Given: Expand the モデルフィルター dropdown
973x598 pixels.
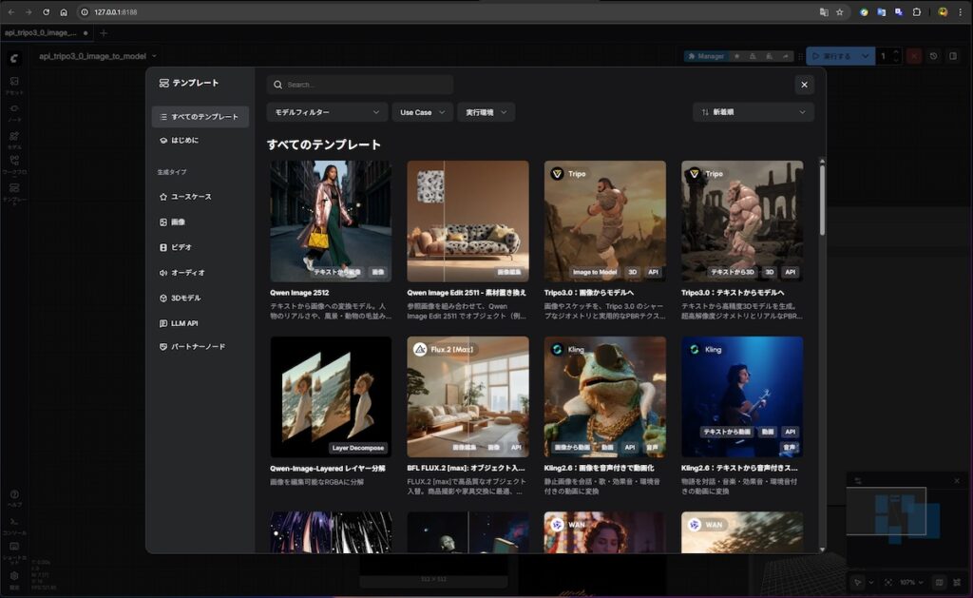Looking at the screenshot, I should pos(327,112).
